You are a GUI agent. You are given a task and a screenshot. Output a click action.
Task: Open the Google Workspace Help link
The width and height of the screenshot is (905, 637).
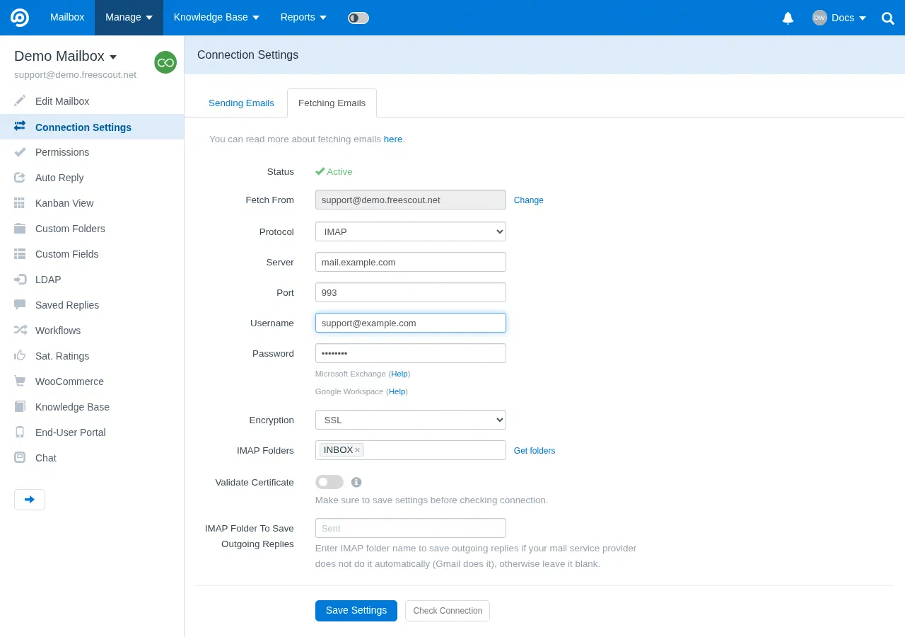click(x=397, y=391)
